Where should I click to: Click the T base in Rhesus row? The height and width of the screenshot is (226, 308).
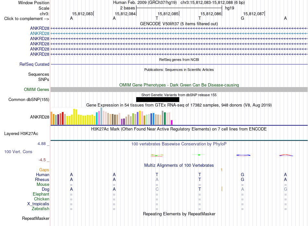(x=200, y=179)
